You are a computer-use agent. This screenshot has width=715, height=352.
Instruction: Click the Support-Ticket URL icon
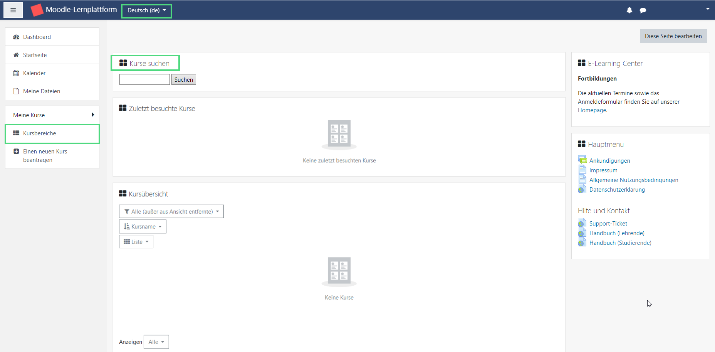pos(582,223)
